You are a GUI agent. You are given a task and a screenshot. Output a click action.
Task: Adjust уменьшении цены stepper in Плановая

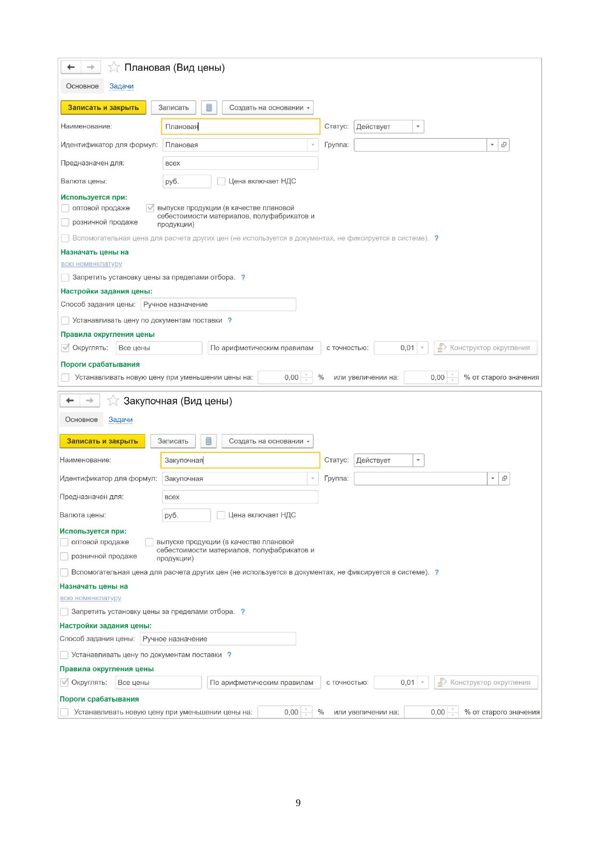[x=306, y=378]
